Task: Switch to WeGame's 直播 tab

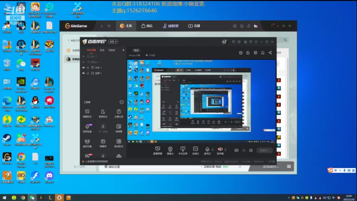Action: (x=194, y=26)
